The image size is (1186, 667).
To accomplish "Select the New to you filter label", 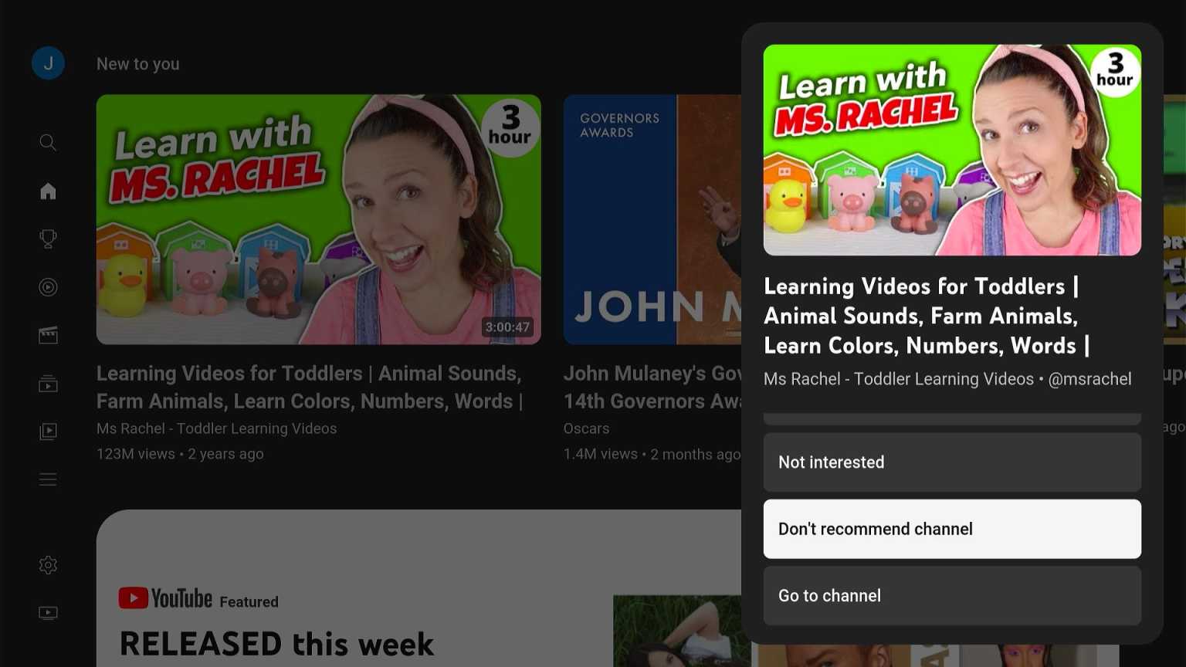I will point(137,63).
